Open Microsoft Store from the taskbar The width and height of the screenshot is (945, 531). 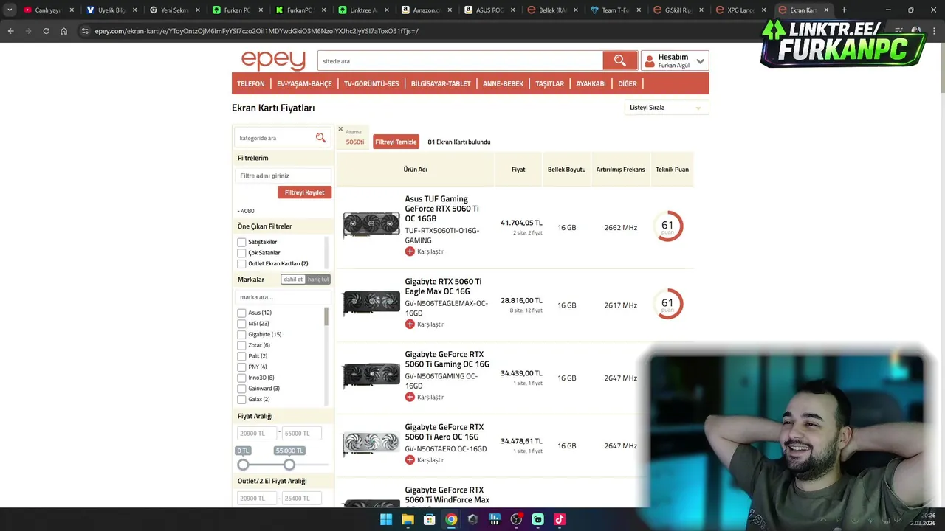click(x=429, y=519)
